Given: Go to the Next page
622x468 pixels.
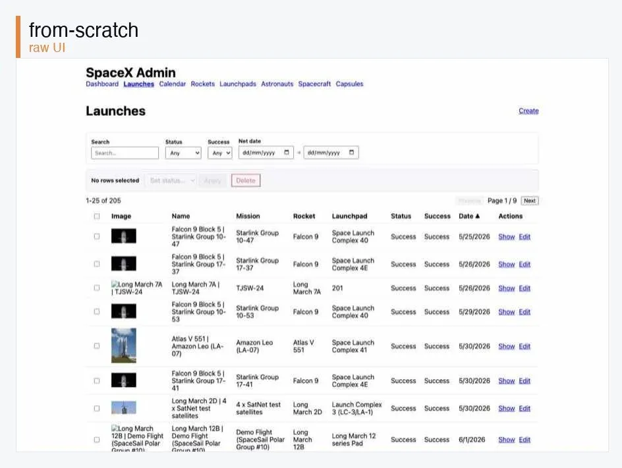Looking at the screenshot, I should [x=530, y=201].
